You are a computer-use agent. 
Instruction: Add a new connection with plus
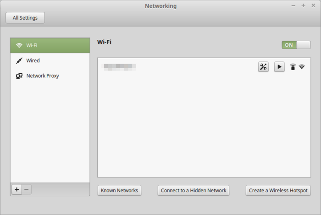pos(17,189)
